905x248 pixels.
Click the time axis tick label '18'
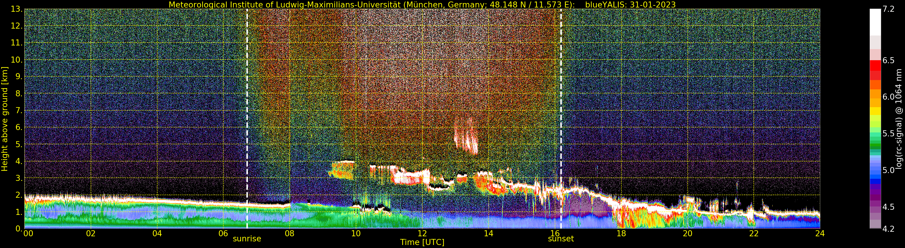tap(621, 234)
